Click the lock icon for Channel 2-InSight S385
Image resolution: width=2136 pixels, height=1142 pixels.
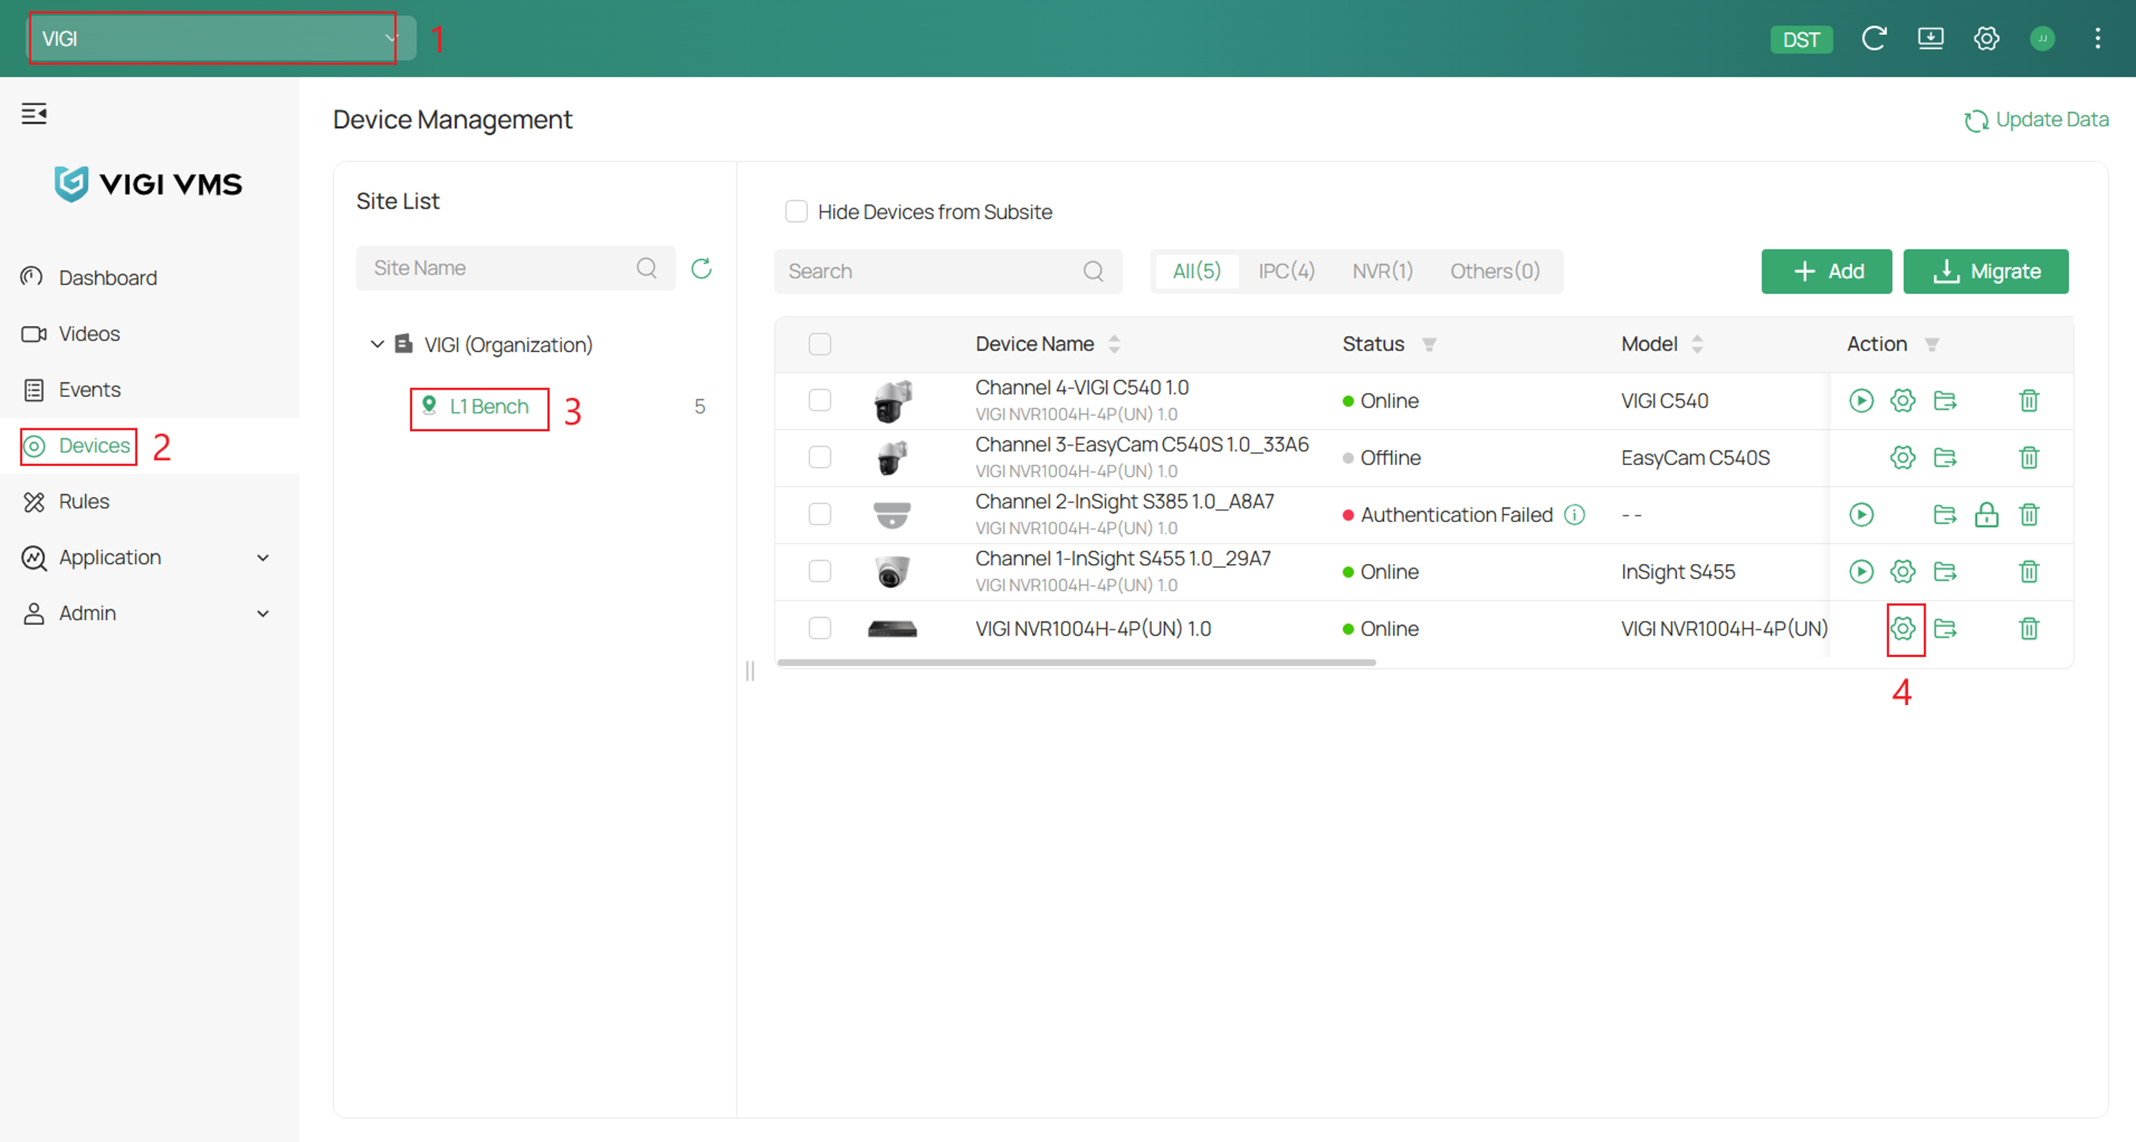1987,514
